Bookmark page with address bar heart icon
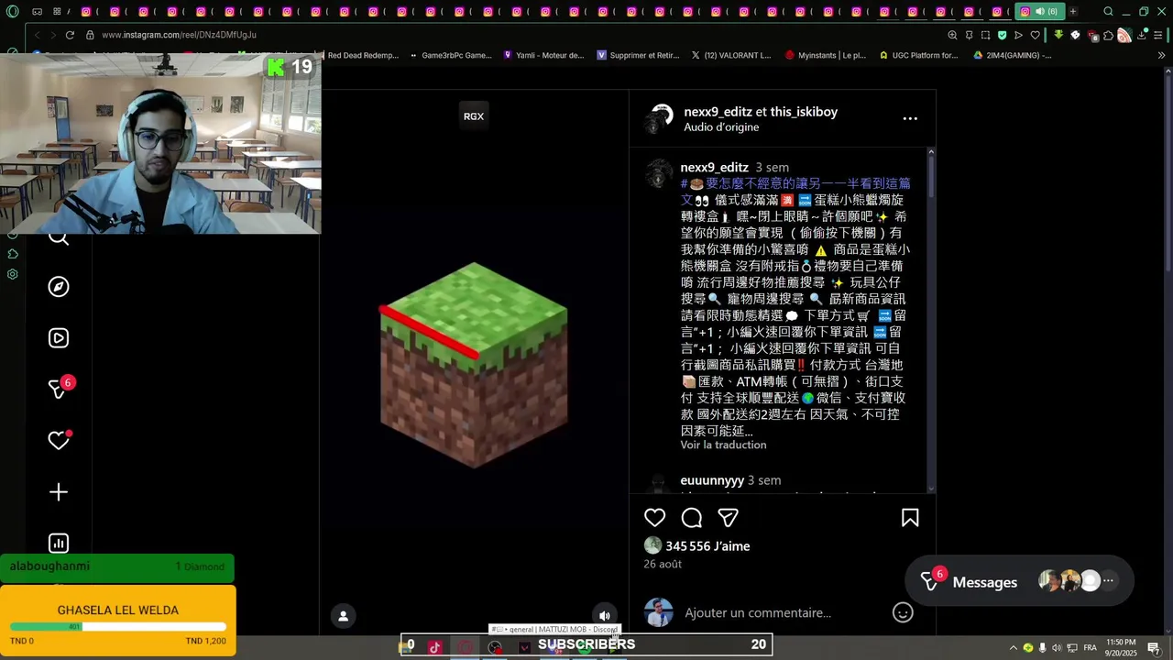This screenshot has height=660, width=1173. pyautogui.click(x=1035, y=35)
